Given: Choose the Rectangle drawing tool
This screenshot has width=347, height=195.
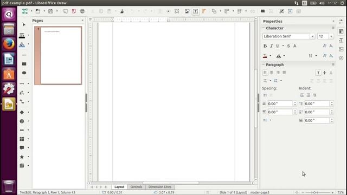Looking at the screenshot, I should (24, 64).
